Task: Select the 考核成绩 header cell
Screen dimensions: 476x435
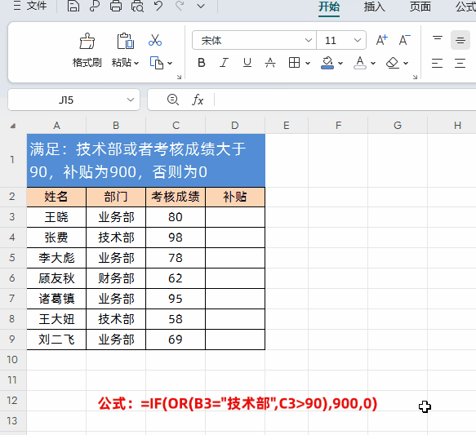Action: point(176,197)
